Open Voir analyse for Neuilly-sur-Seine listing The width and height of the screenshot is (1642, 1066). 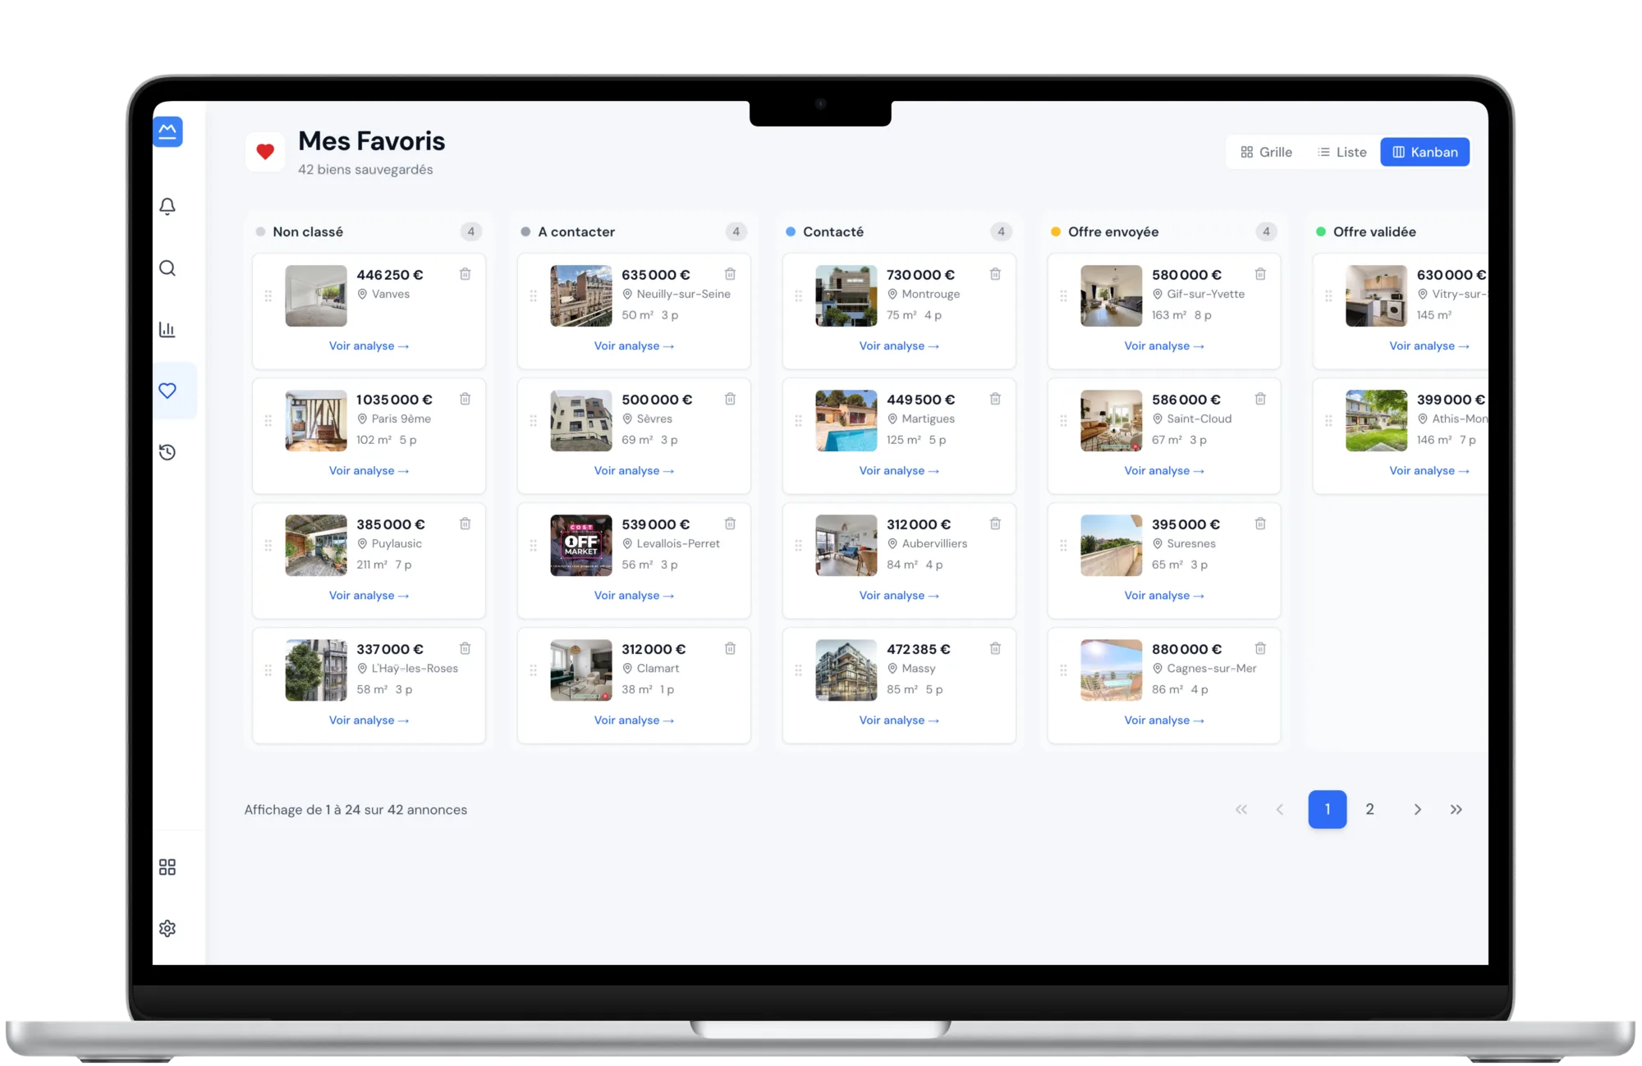pyautogui.click(x=635, y=346)
